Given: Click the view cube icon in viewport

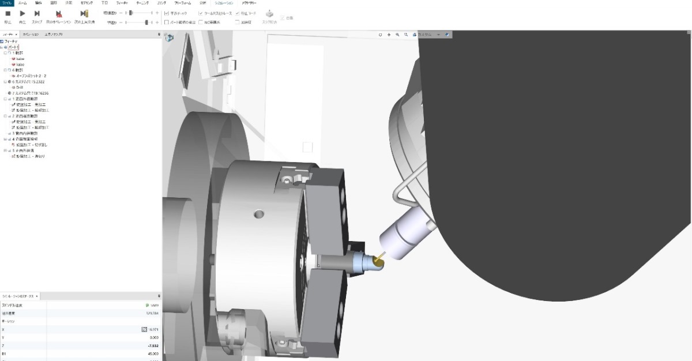Looking at the screenshot, I should [170, 38].
